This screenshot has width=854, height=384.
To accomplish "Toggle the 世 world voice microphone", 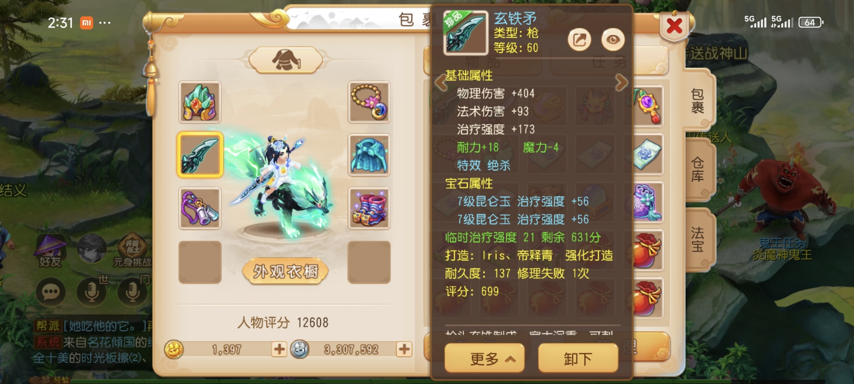I will 92,292.
